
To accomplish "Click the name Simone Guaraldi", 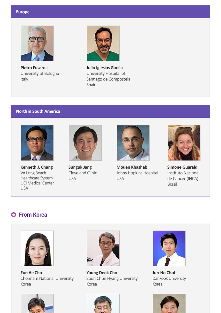I will point(183,167).
